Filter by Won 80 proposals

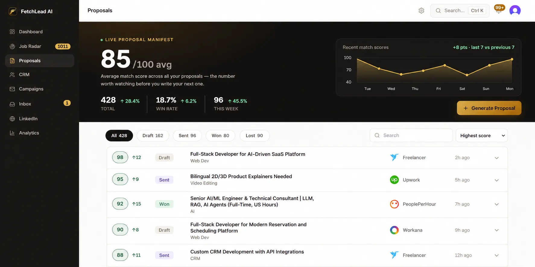pyautogui.click(x=220, y=135)
